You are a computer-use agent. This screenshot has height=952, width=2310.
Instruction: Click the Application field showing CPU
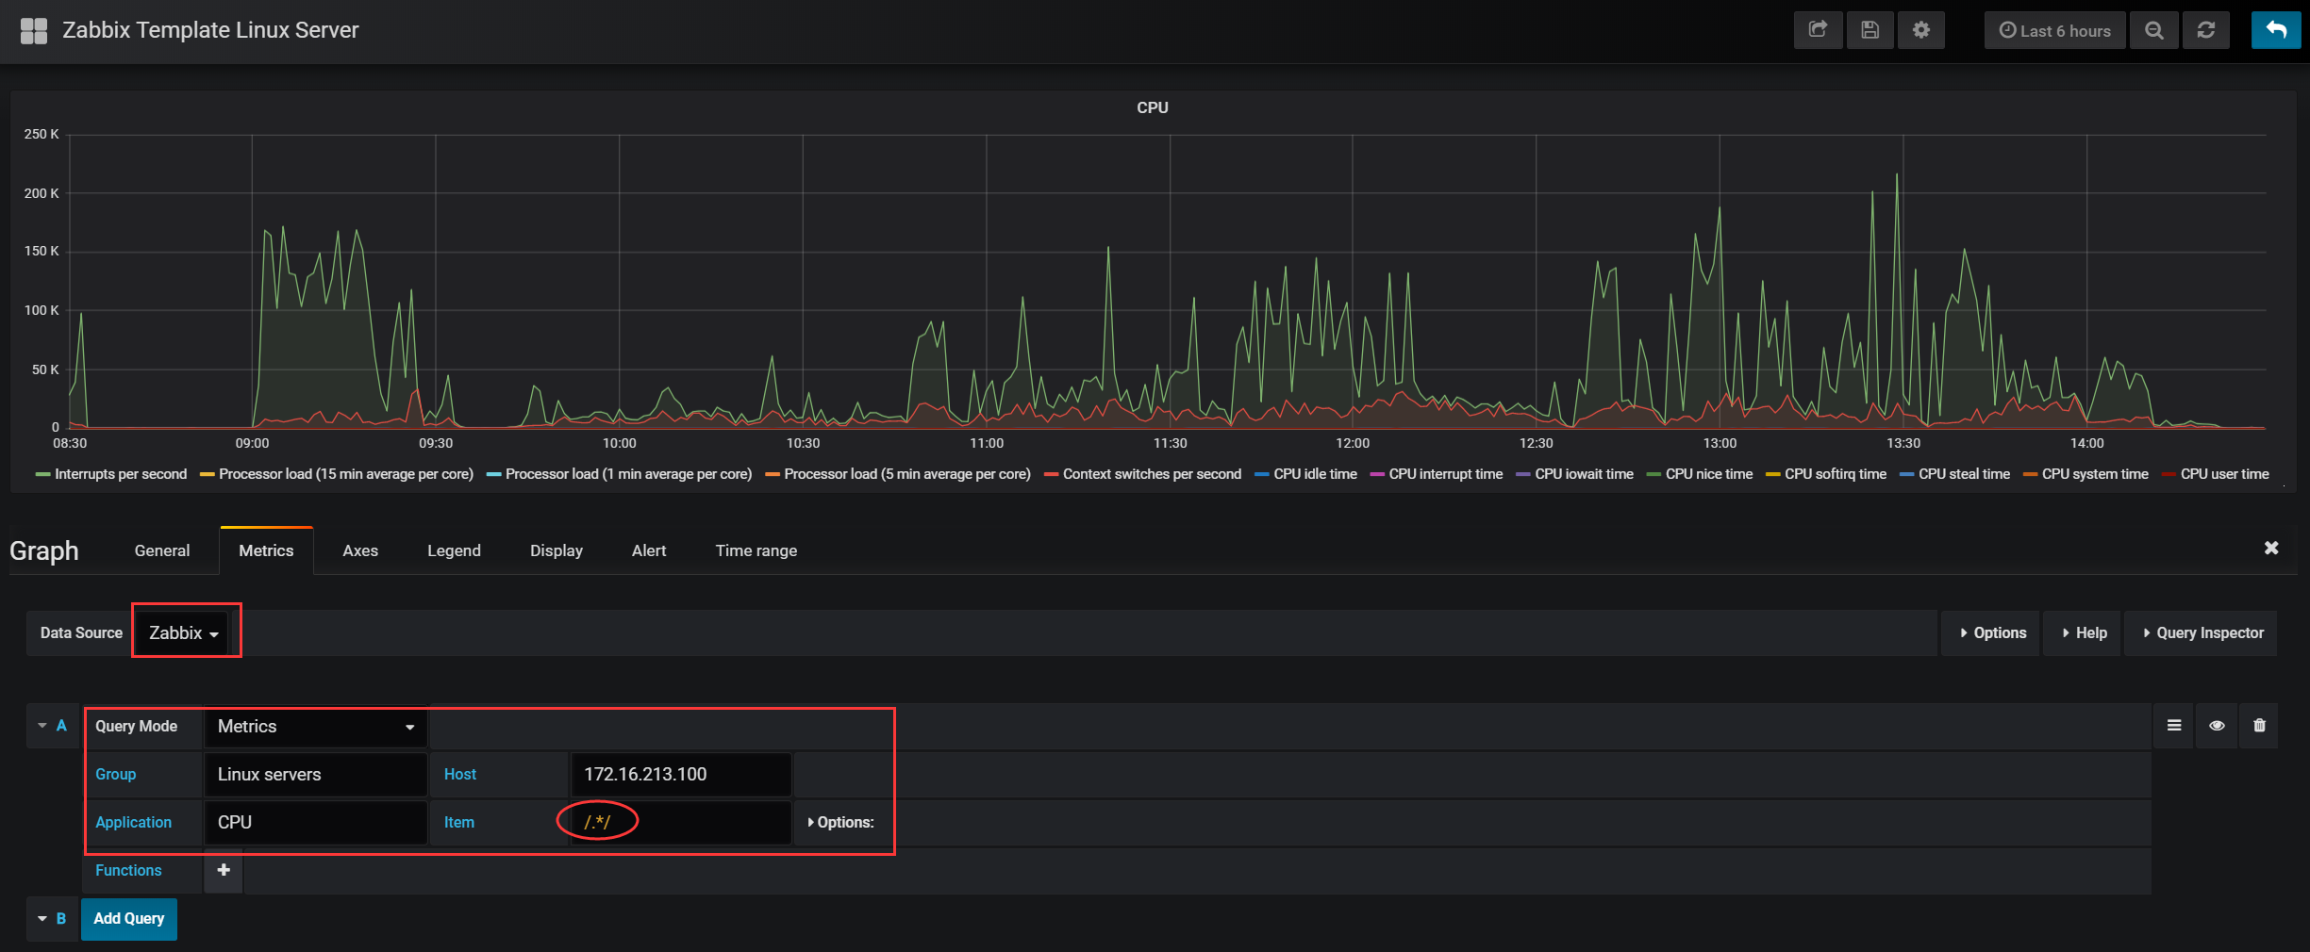(316, 823)
